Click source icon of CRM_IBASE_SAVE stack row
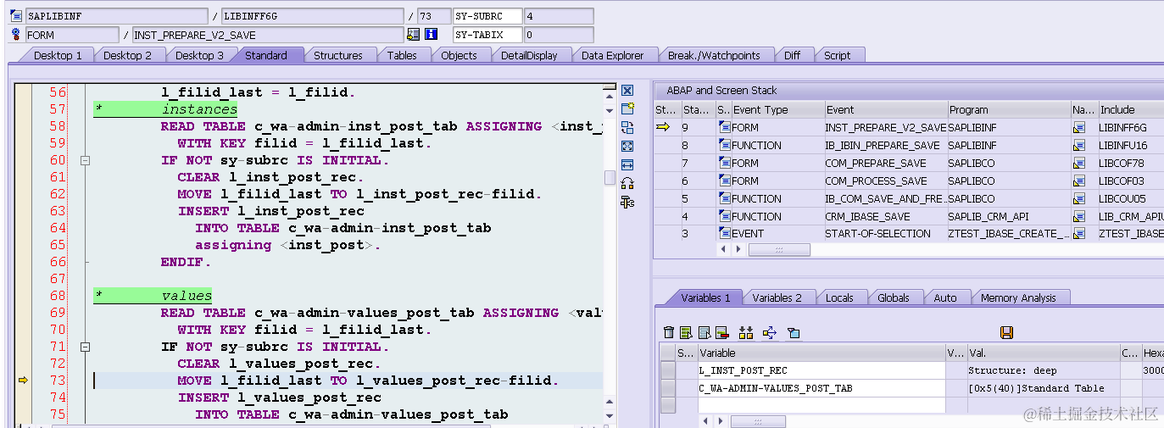This screenshot has width=1164, height=428. [x=725, y=216]
